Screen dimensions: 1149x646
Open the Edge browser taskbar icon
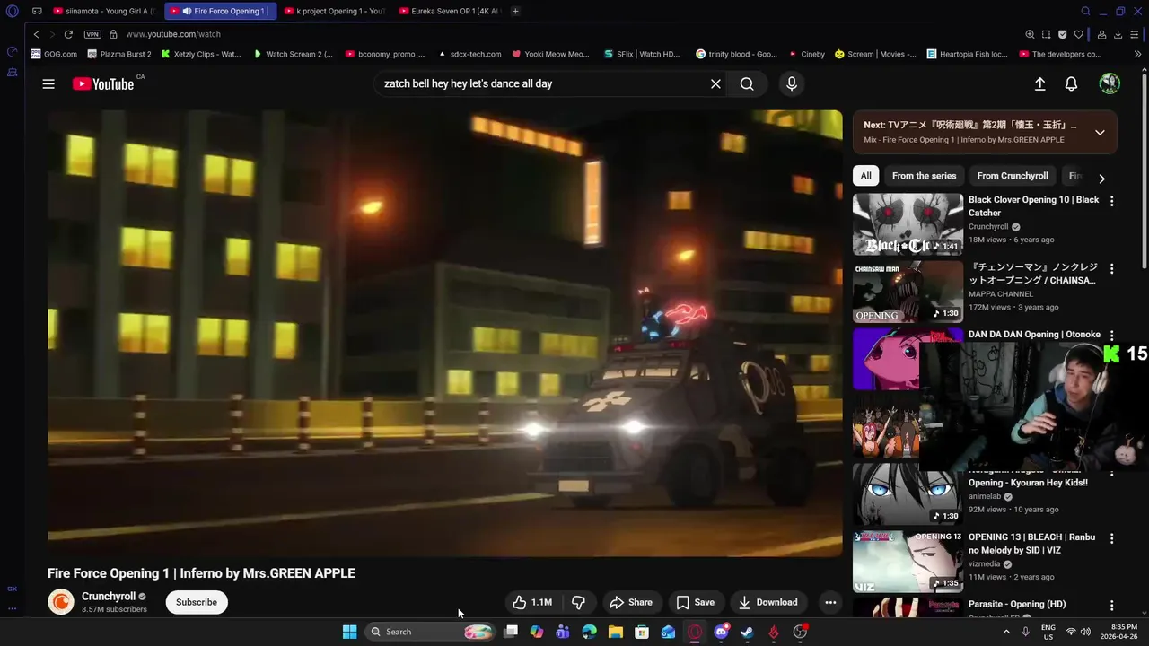(590, 632)
